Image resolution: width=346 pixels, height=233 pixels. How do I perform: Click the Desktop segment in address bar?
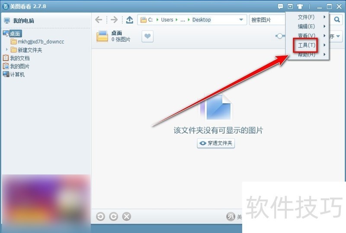(x=202, y=20)
